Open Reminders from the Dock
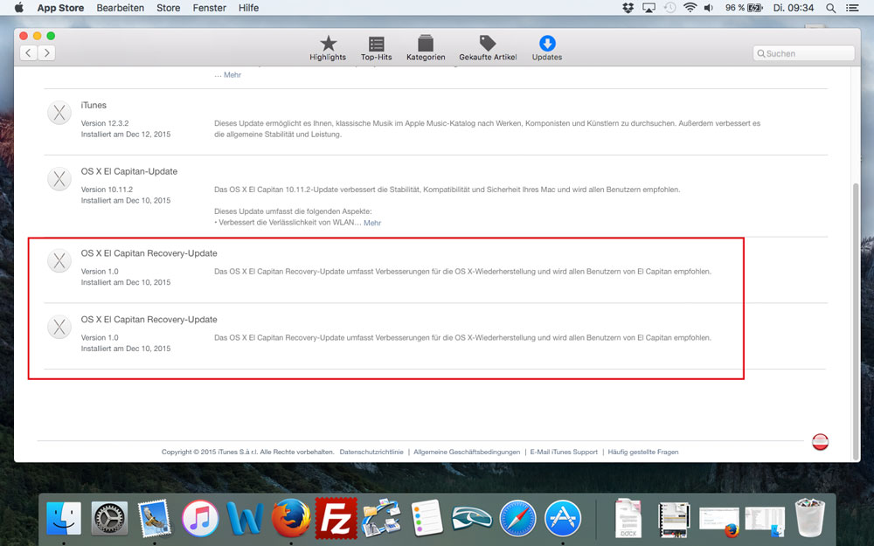The height and width of the screenshot is (546, 874). (x=427, y=519)
